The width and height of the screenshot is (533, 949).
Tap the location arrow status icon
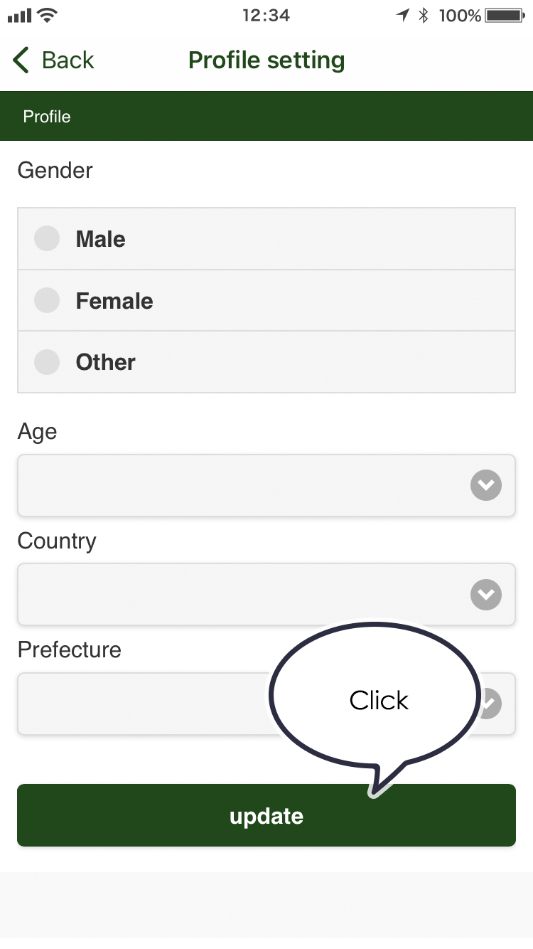(x=403, y=15)
